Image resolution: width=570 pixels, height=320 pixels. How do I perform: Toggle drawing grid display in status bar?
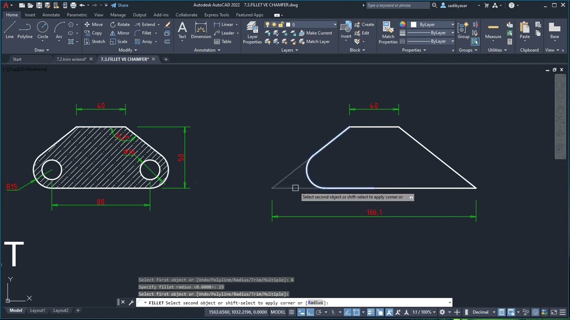click(292, 312)
